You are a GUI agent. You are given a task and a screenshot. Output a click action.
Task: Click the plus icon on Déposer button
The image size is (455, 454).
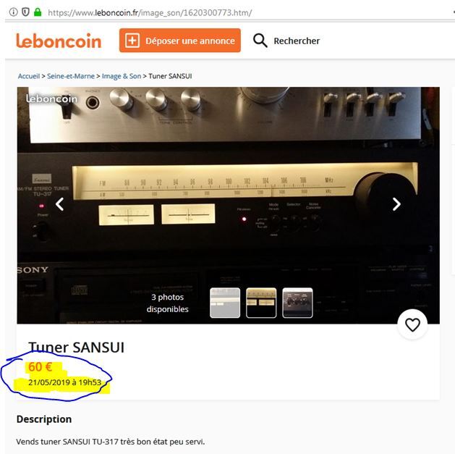[132, 41]
